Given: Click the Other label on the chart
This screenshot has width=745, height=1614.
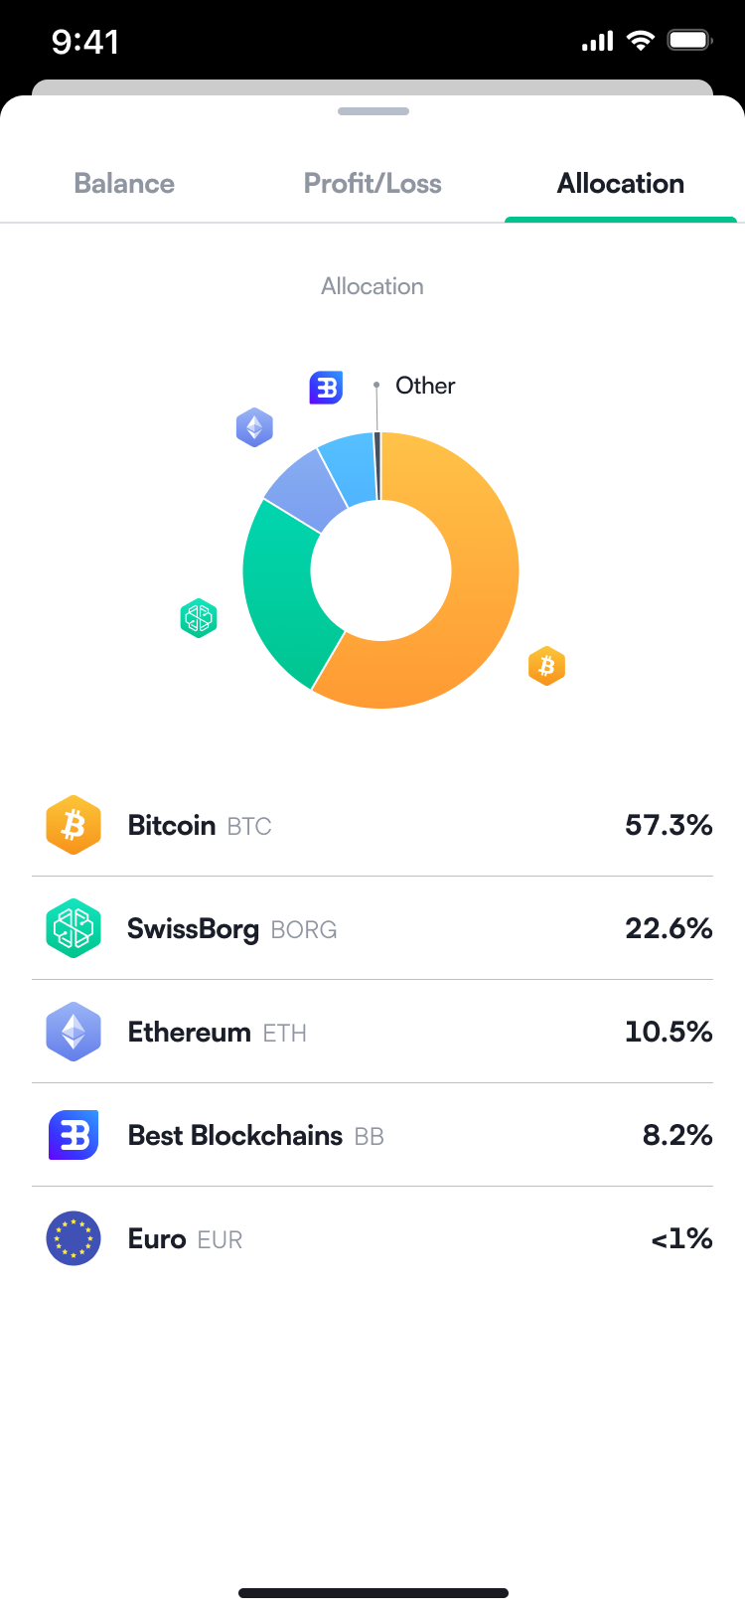Looking at the screenshot, I should pyautogui.click(x=425, y=386).
